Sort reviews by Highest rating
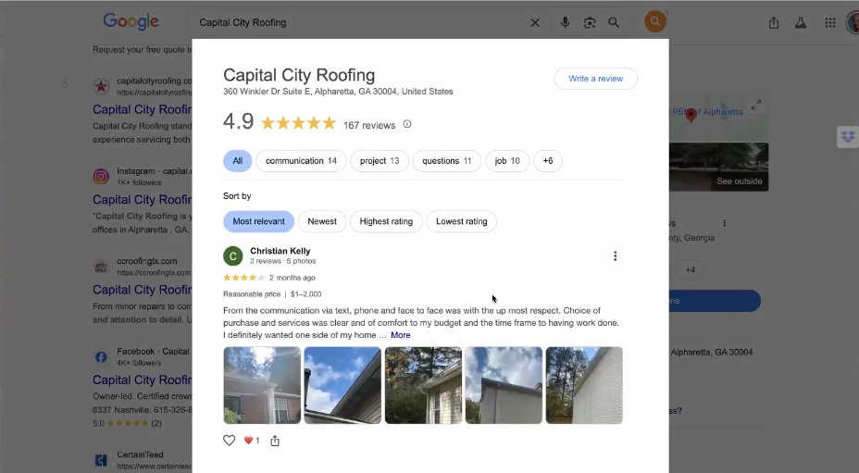The height and width of the screenshot is (473, 859). 386,221
